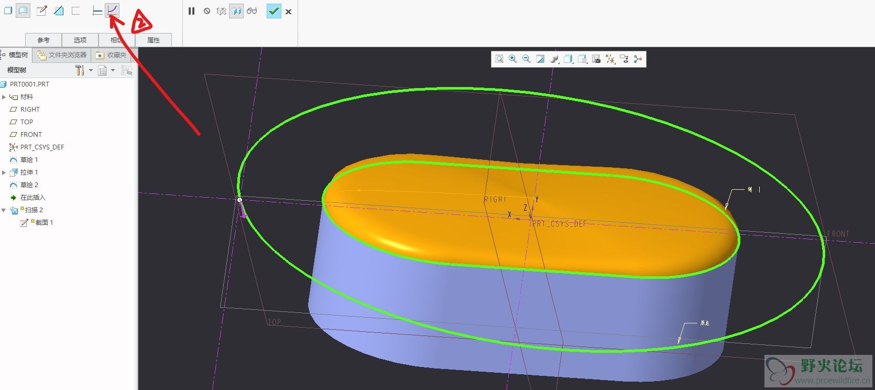Toggle the remove material option
The width and height of the screenshot is (875, 390).
point(59,10)
